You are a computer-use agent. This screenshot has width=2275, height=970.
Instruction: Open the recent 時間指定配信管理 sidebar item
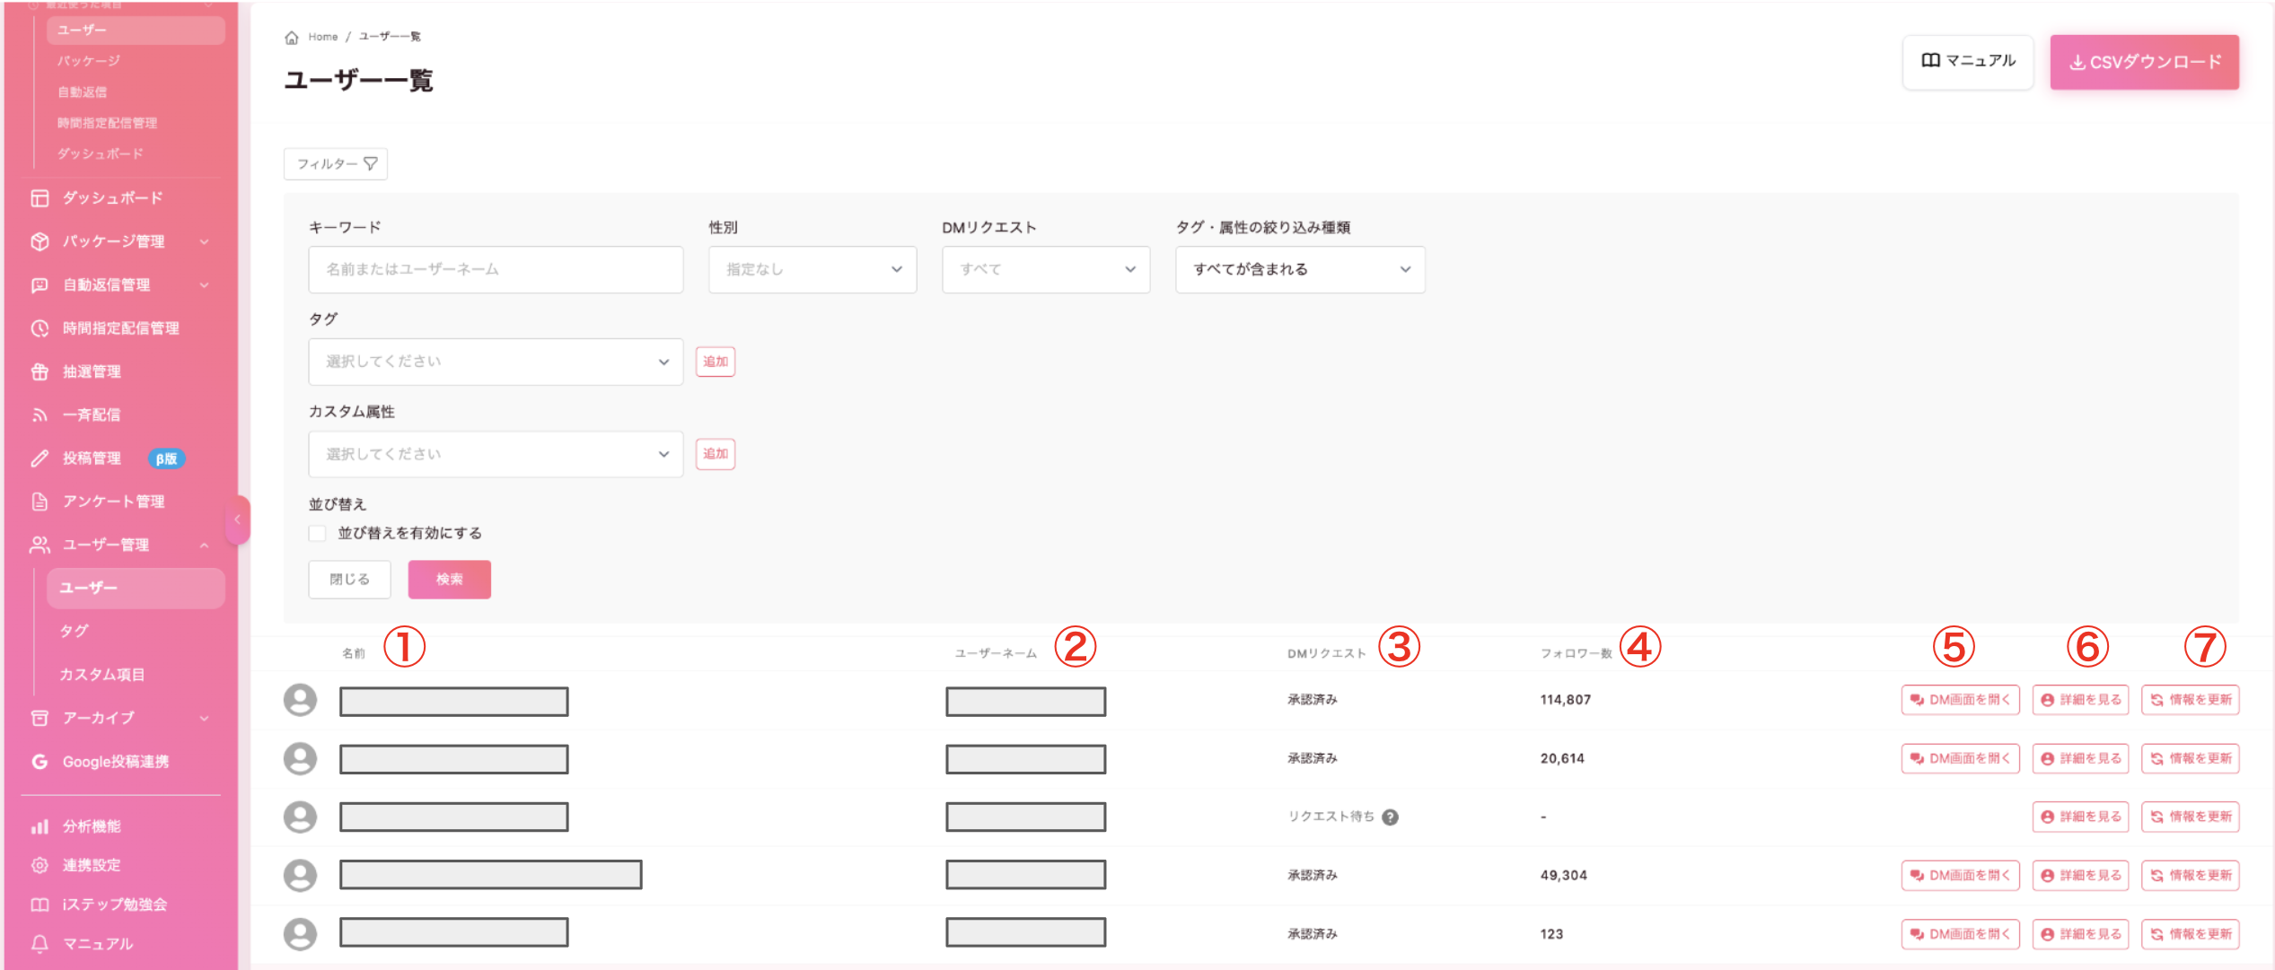point(107,123)
